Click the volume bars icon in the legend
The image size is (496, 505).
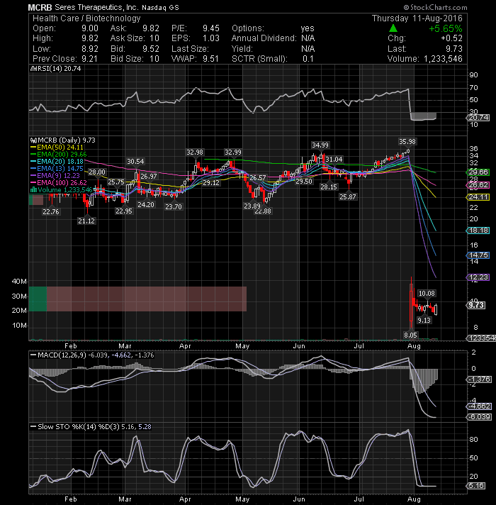[x=33, y=189]
